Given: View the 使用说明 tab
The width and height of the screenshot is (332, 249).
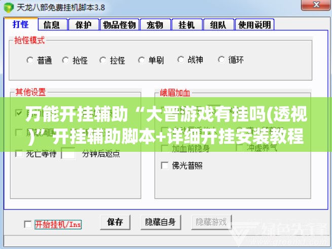Looking at the screenshot, I should (255, 25).
